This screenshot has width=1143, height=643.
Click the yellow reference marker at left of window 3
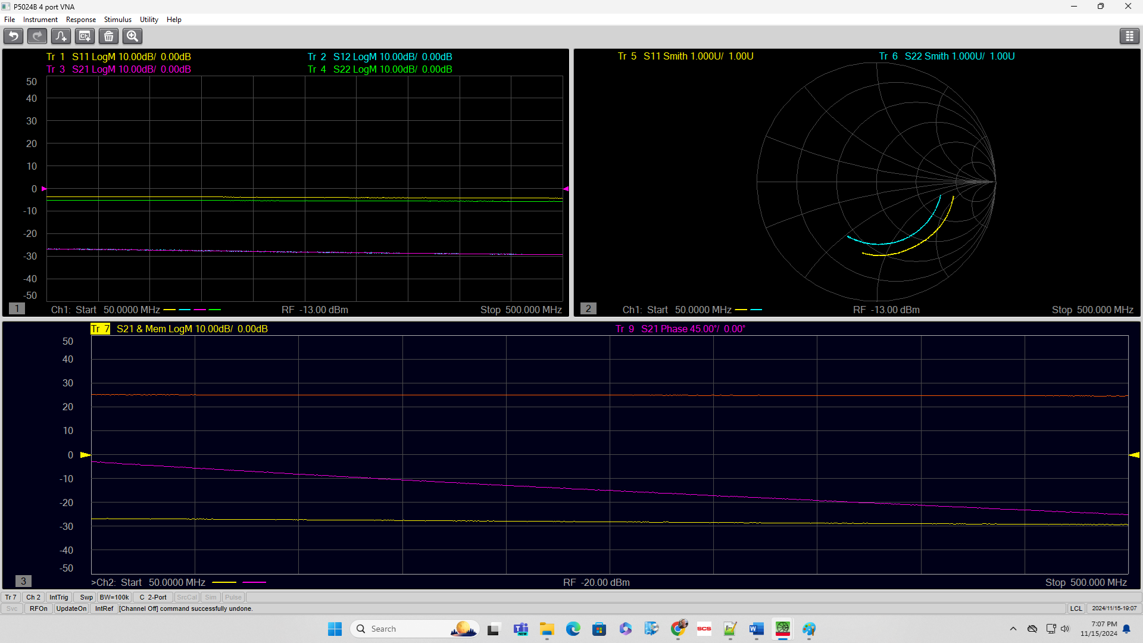point(86,455)
